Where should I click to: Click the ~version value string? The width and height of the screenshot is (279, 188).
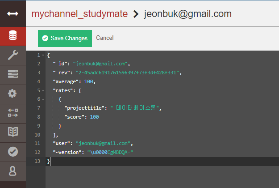(x=110, y=152)
